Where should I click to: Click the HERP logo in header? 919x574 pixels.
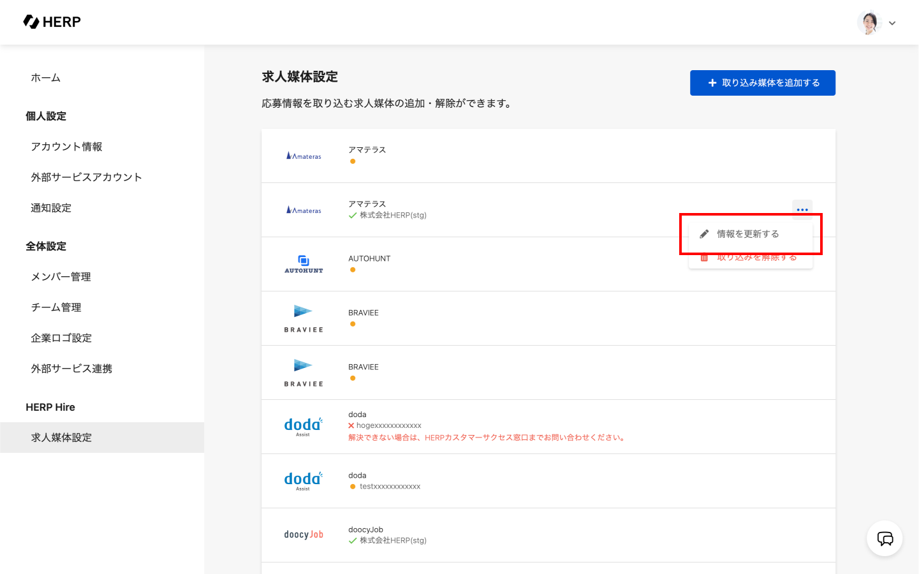(52, 22)
